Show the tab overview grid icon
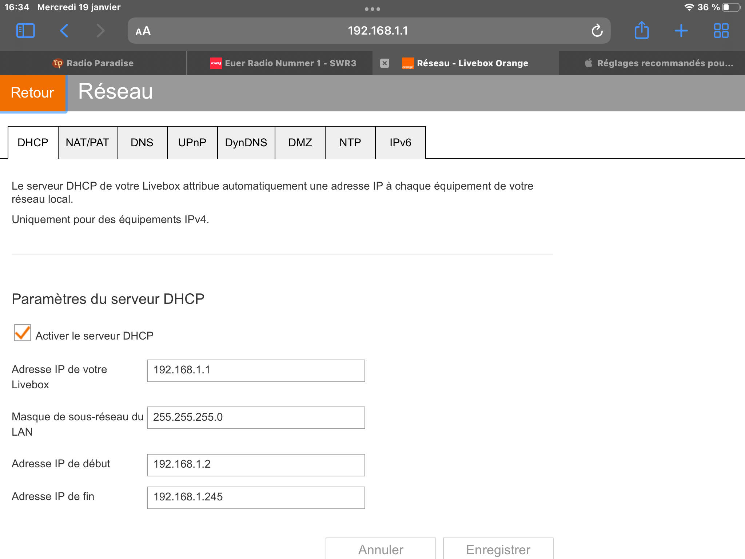Viewport: 745px width, 559px height. coord(721,31)
